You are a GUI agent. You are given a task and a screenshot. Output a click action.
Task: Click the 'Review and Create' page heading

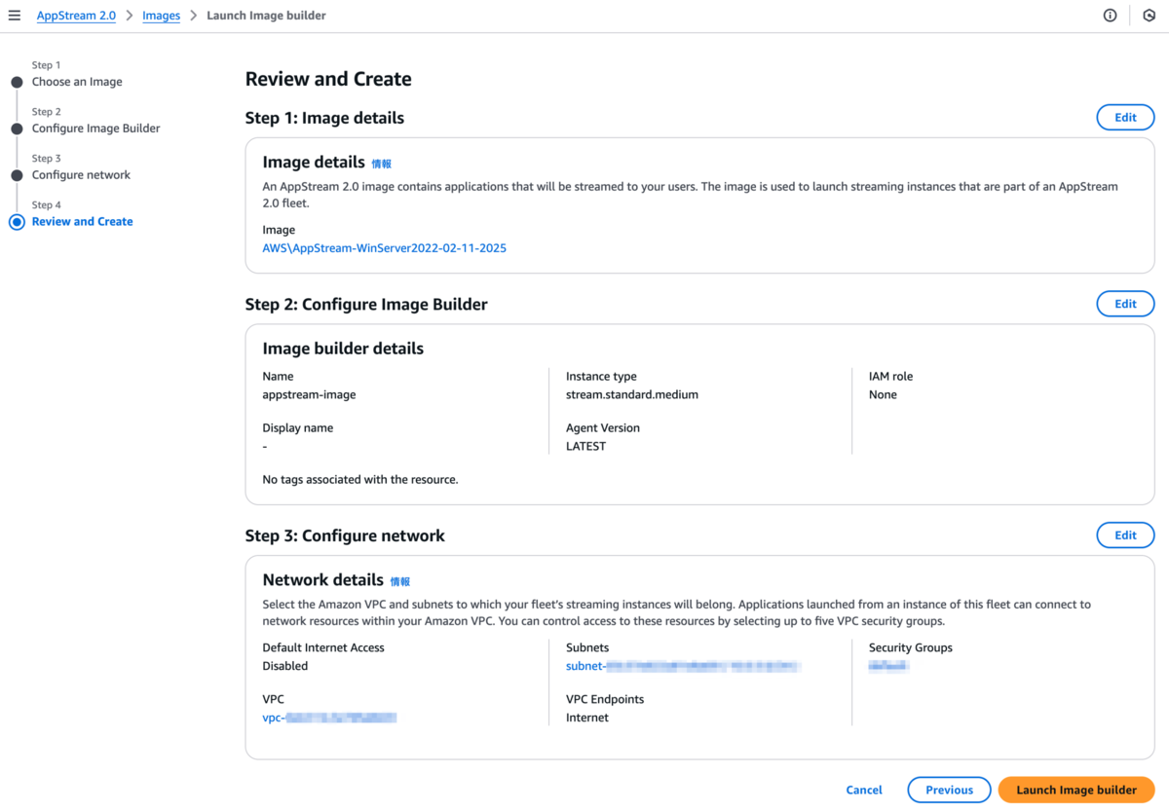(328, 79)
